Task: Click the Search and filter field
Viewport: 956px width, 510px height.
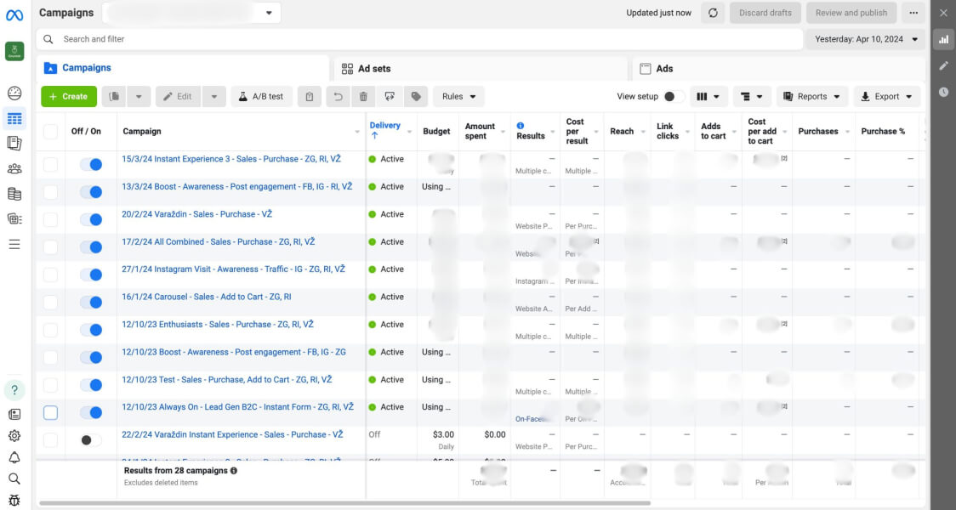Action: (419, 39)
